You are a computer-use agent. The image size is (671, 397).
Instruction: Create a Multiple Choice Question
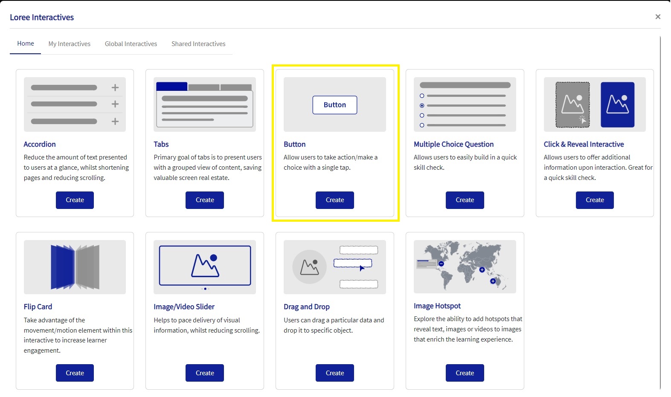(x=465, y=200)
